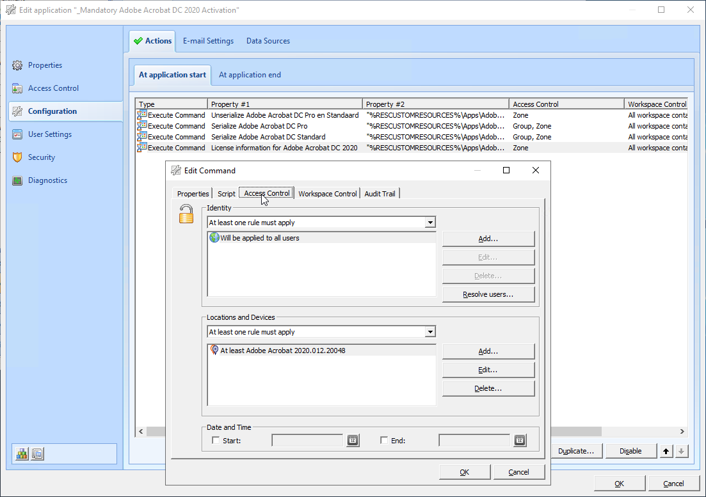
Task: Select the Adobe Acrobat 2020.012.20048 rule
Action: click(282, 351)
